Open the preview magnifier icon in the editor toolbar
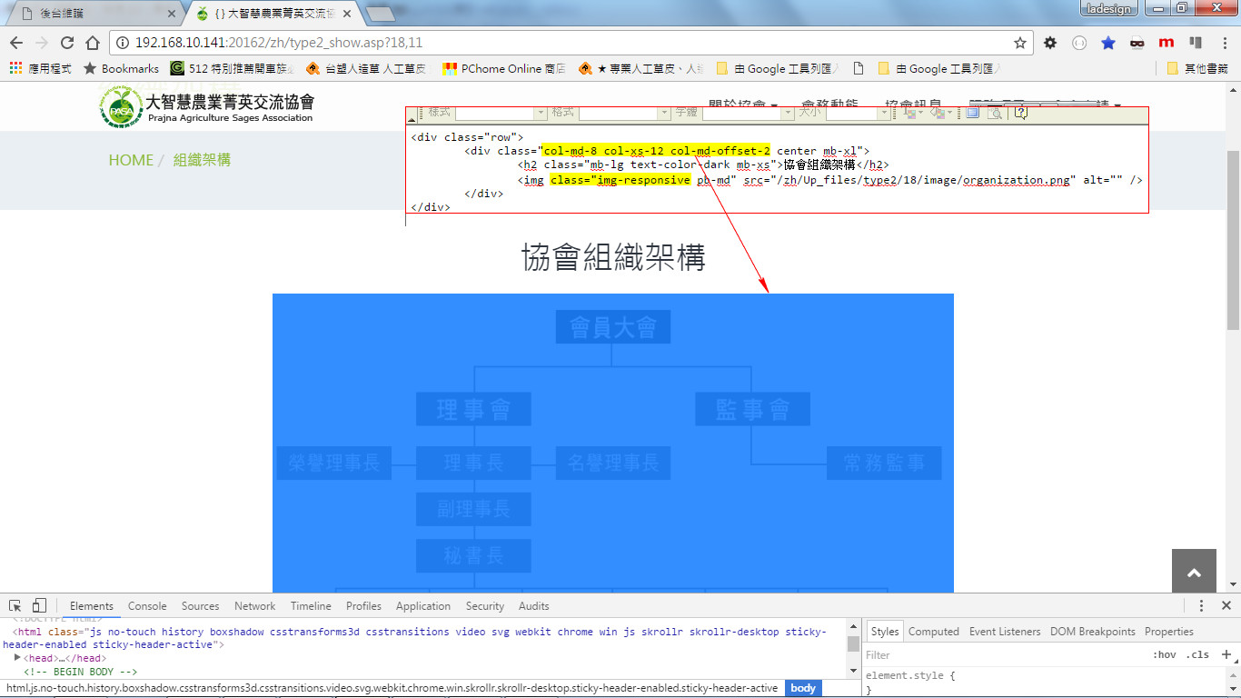The height and width of the screenshot is (698, 1241). coord(996,115)
